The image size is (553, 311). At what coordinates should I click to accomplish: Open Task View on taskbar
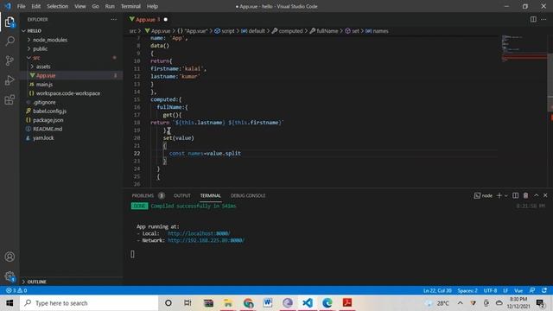click(188, 303)
